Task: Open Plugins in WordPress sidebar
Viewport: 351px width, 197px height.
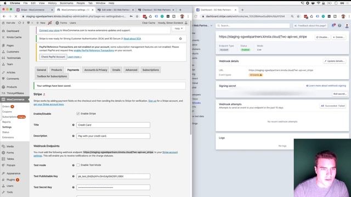Action: pos(10,179)
